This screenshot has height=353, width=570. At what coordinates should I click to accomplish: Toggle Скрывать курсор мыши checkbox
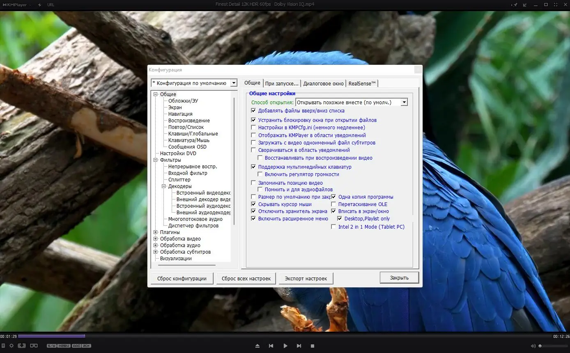[x=253, y=204]
